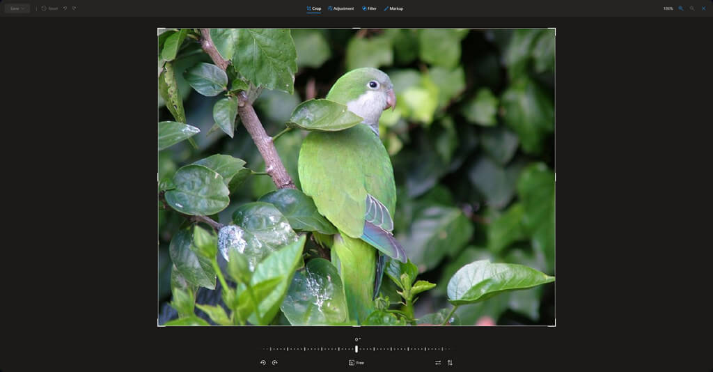
Task: Rotate image clockwise 90 degrees
Action: 274,362
